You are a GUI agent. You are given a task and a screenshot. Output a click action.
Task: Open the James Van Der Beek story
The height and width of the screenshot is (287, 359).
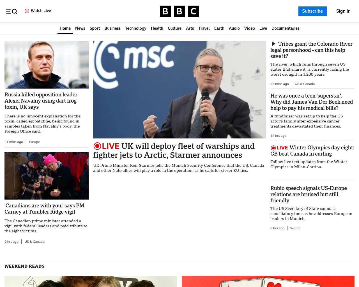point(312,102)
